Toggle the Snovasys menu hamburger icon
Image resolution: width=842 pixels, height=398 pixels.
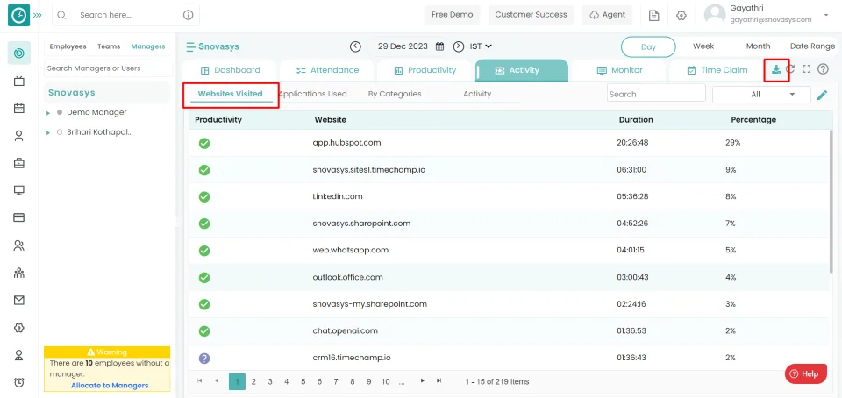coord(190,46)
